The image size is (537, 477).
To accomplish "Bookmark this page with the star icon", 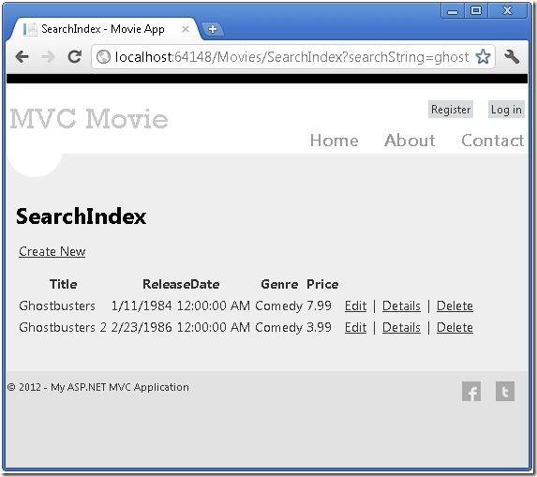I will [483, 56].
